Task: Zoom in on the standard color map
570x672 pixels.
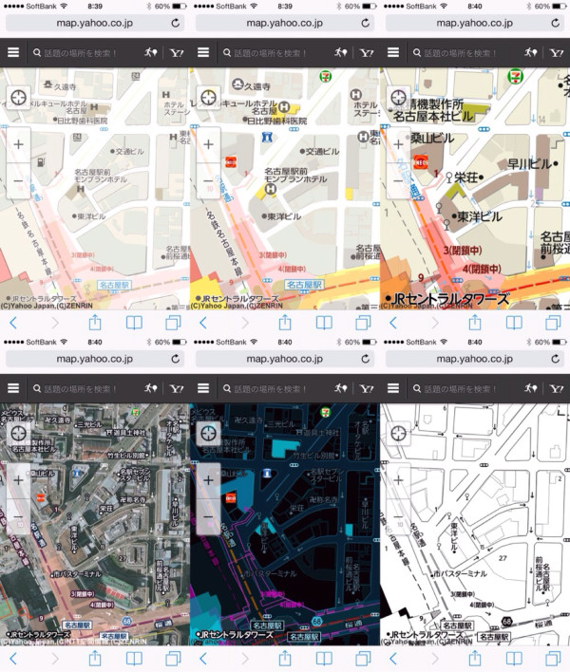Action: coord(208,144)
